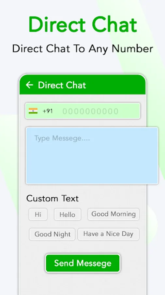Pick the 'Have a Nice Day' chip
This screenshot has width=165, height=295.
(x=109, y=234)
